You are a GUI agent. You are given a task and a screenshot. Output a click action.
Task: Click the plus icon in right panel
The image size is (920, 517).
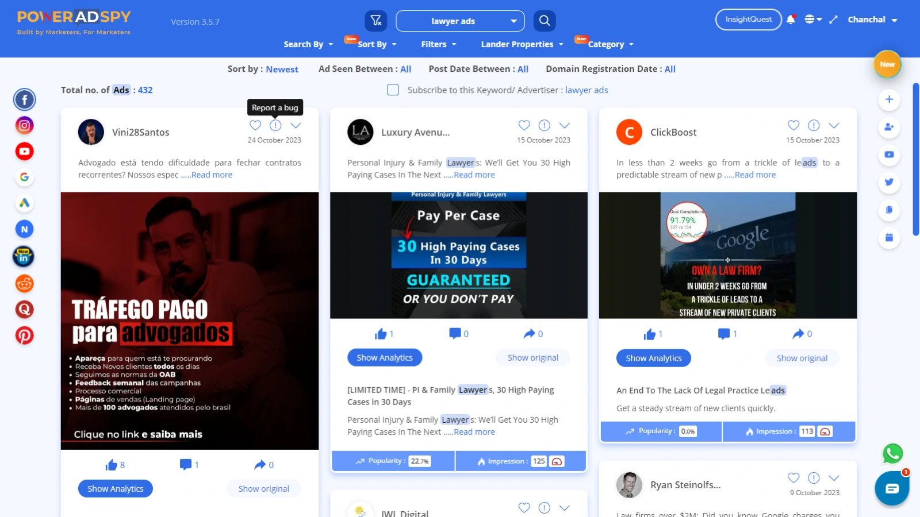coord(889,99)
